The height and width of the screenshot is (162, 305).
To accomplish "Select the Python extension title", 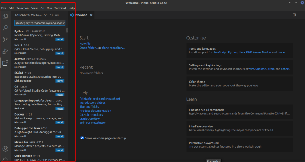I will click(x=19, y=31).
